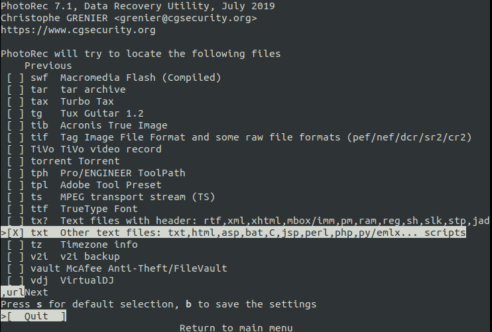Open the cgsecurity.org website link
The width and height of the screenshot is (492, 332).
point(78,30)
